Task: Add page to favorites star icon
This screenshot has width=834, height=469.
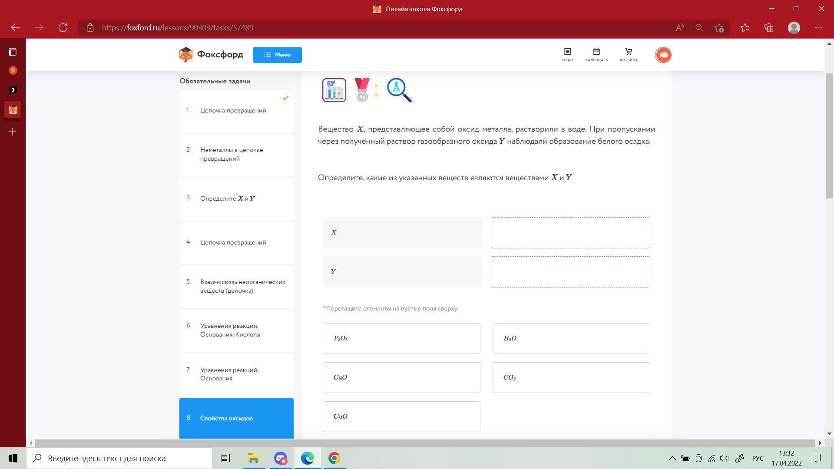Action: [x=719, y=28]
